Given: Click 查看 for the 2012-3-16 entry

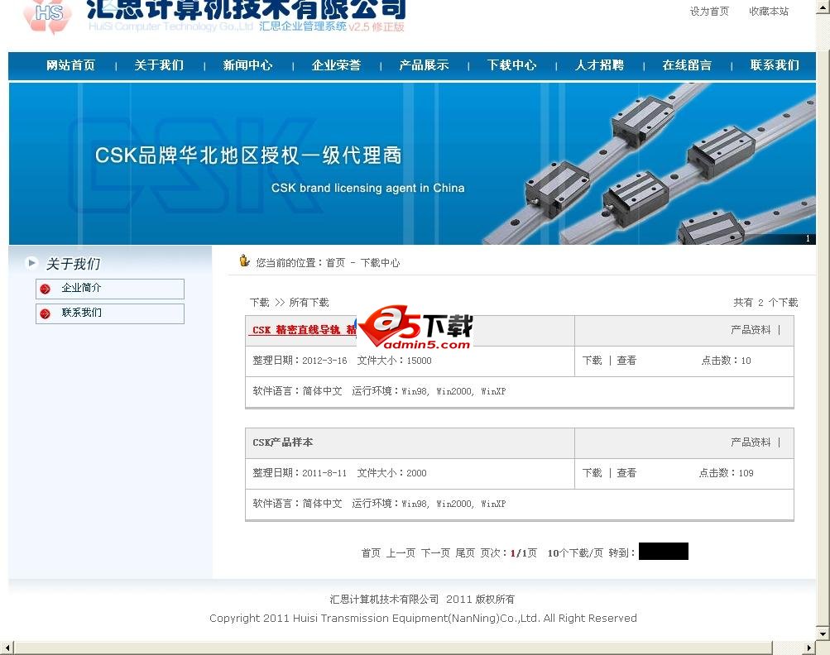Looking at the screenshot, I should point(626,361).
